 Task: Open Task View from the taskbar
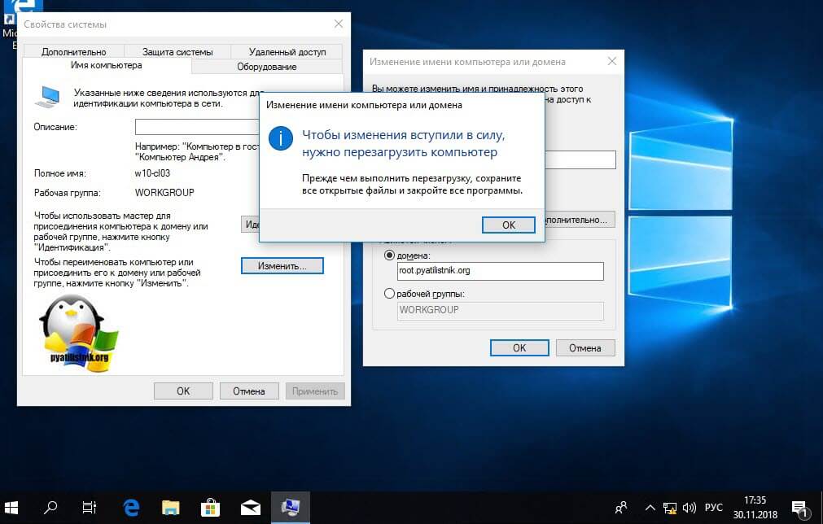tap(90, 507)
